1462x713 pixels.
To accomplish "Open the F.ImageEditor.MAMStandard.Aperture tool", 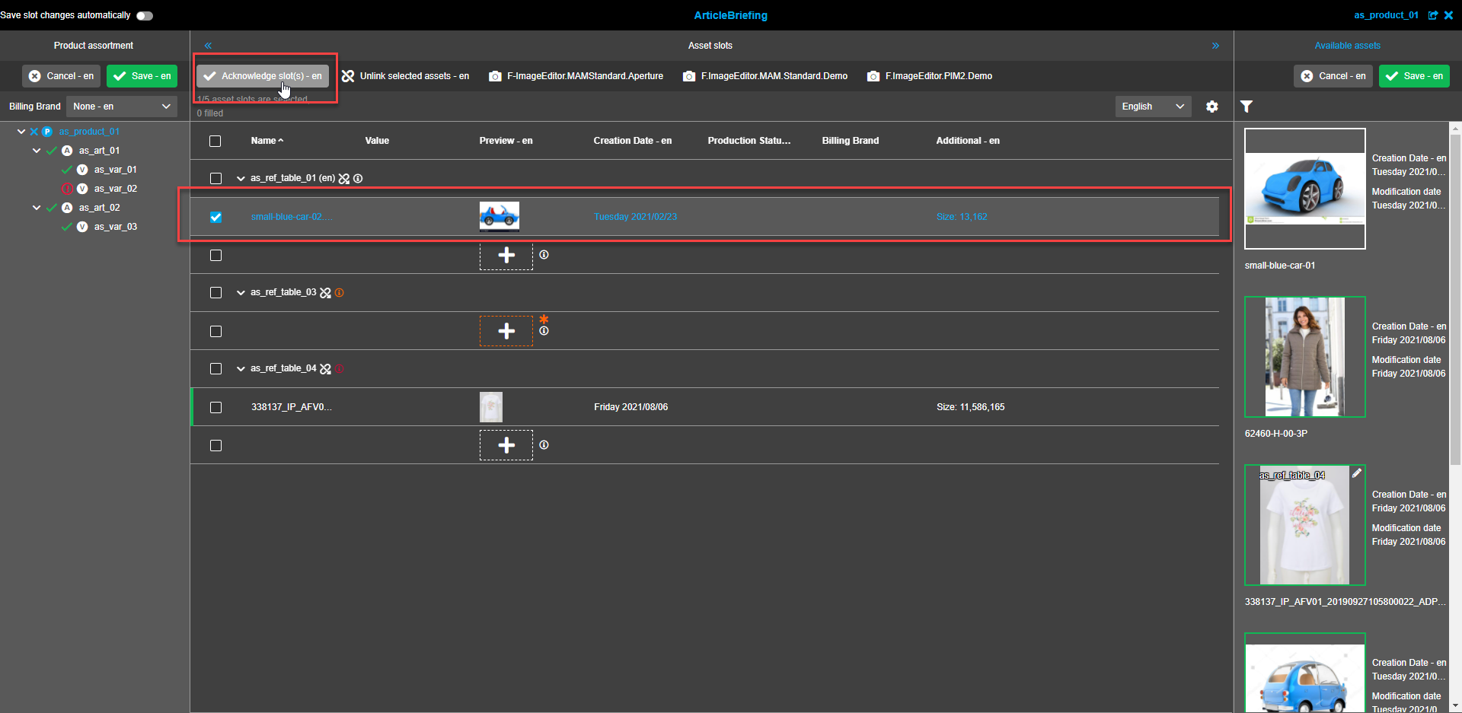I will (x=576, y=76).
